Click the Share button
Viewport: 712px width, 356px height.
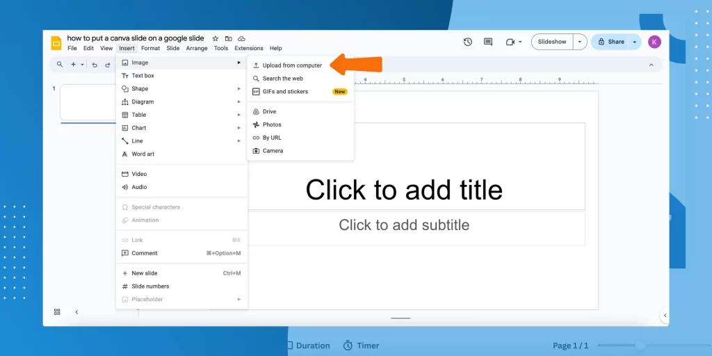tap(610, 42)
